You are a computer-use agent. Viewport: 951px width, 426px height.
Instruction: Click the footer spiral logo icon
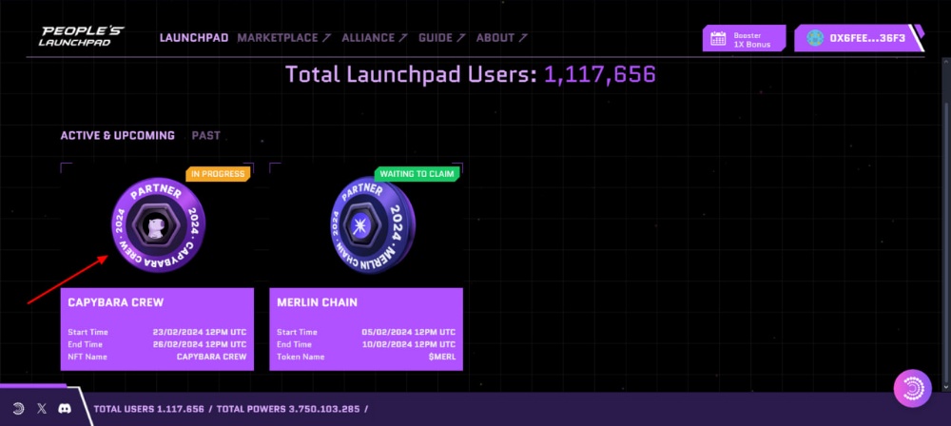click(x=18, y=409)
